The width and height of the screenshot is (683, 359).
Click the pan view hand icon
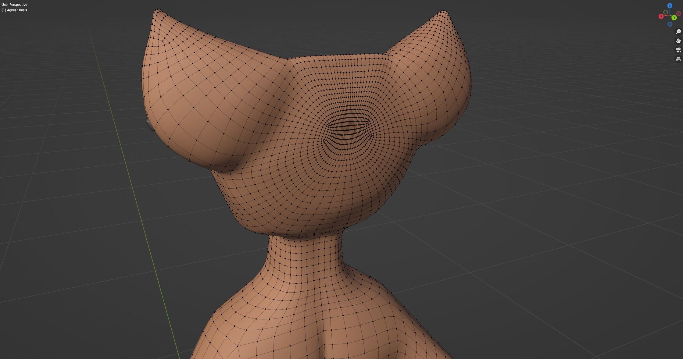678,41
